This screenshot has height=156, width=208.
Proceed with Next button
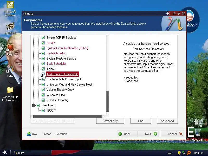(x=148, y=134)
